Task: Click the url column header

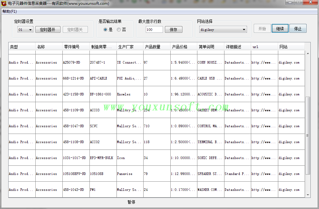Action: pos(265,47)
